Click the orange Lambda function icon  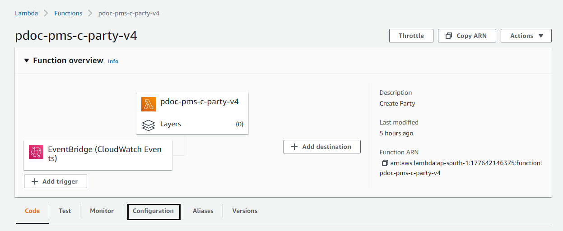click(x=149, y=104)
